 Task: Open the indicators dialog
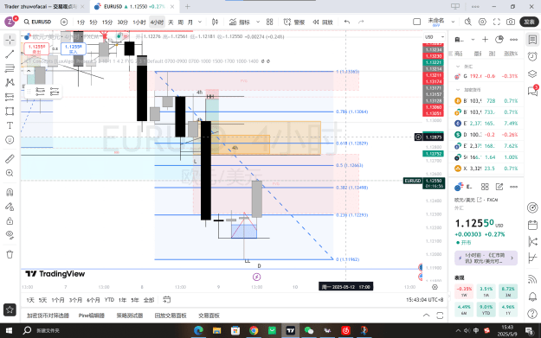[x=240, y=22]
